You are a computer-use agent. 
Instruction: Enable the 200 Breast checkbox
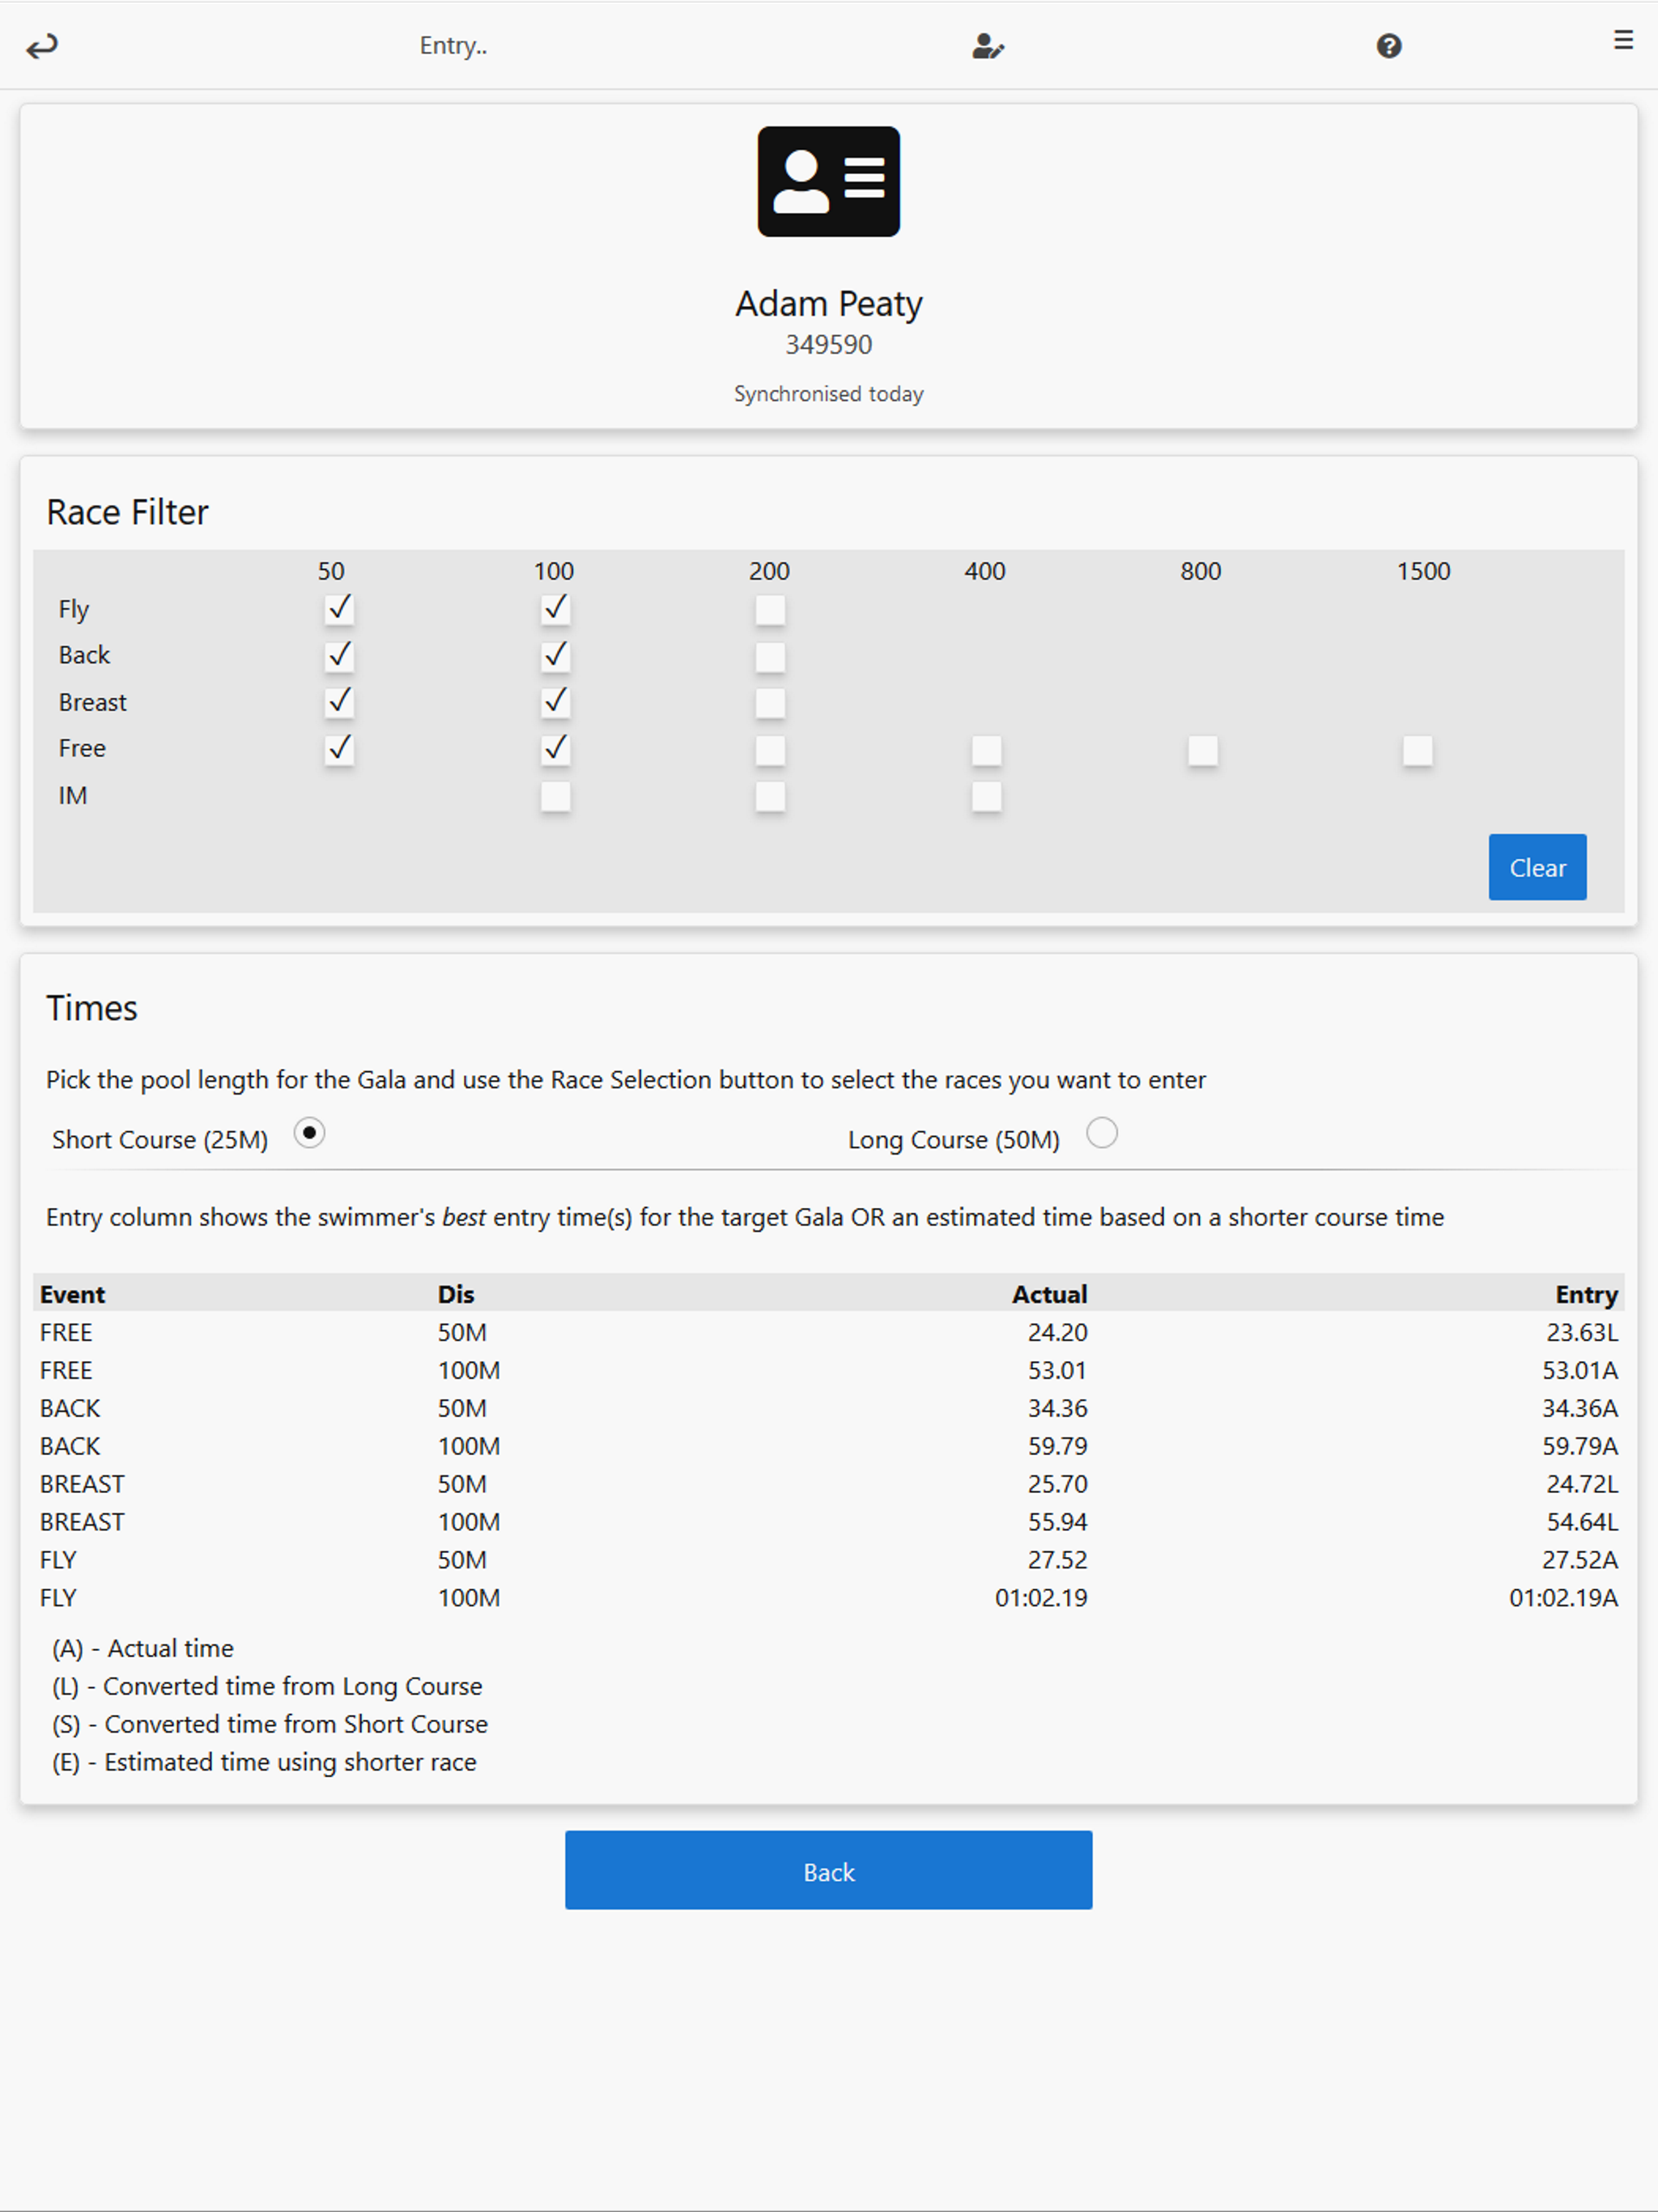(x=770, y=702)
